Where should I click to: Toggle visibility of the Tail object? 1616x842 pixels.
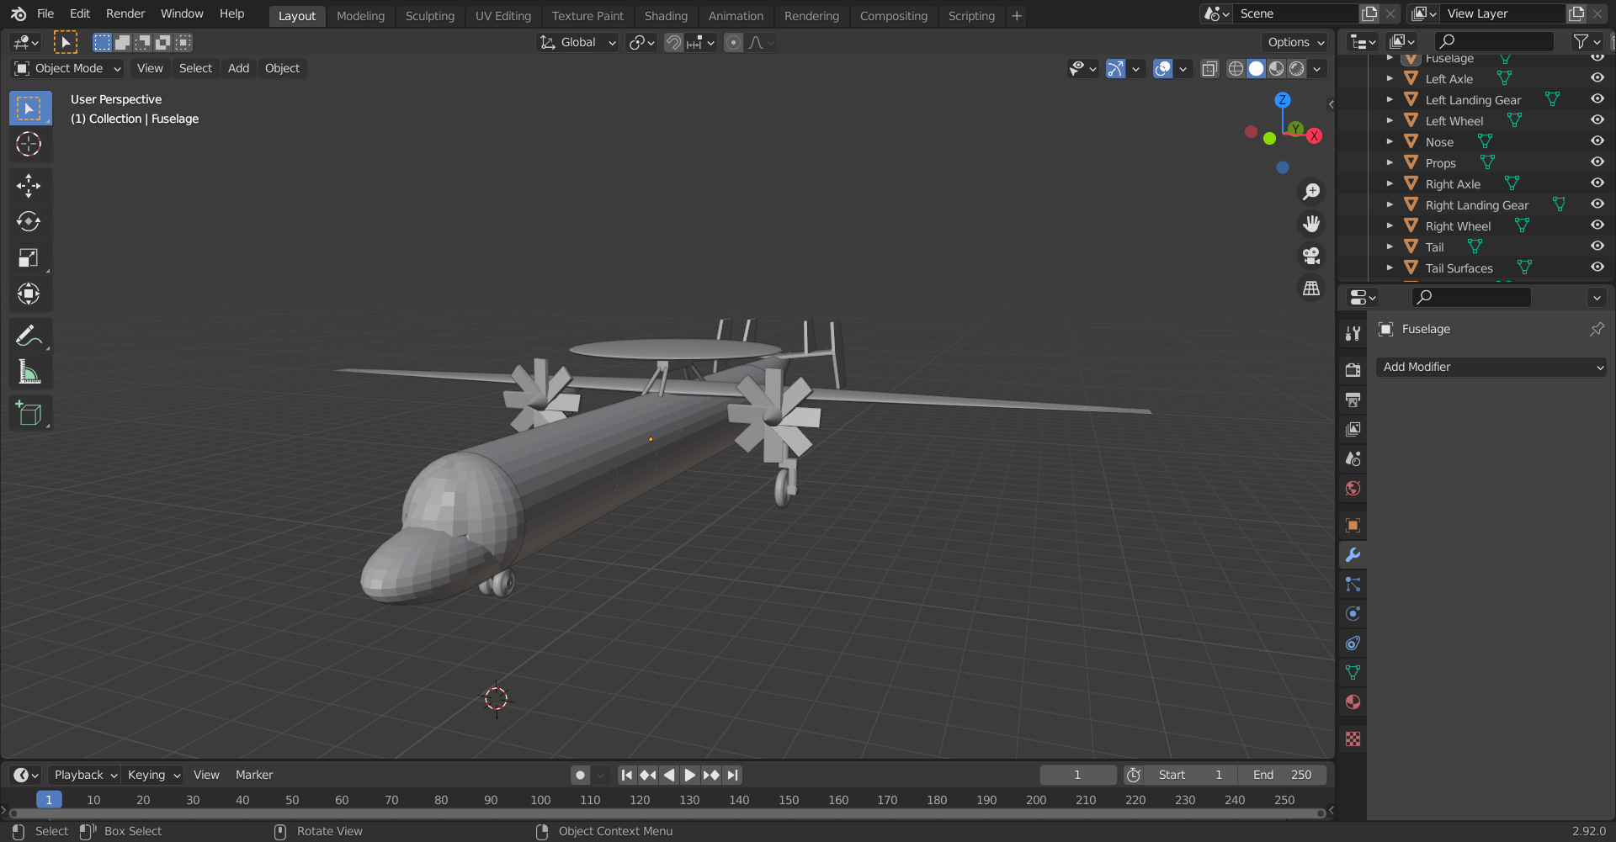coord(1597,246)
